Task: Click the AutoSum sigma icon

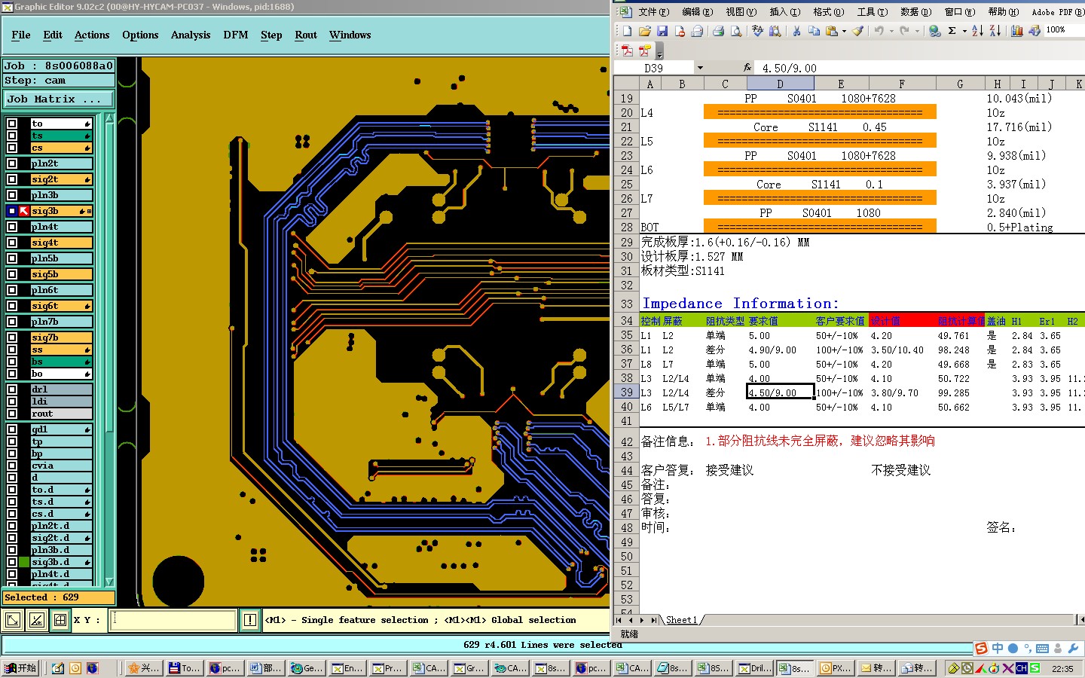Action: 952,31
